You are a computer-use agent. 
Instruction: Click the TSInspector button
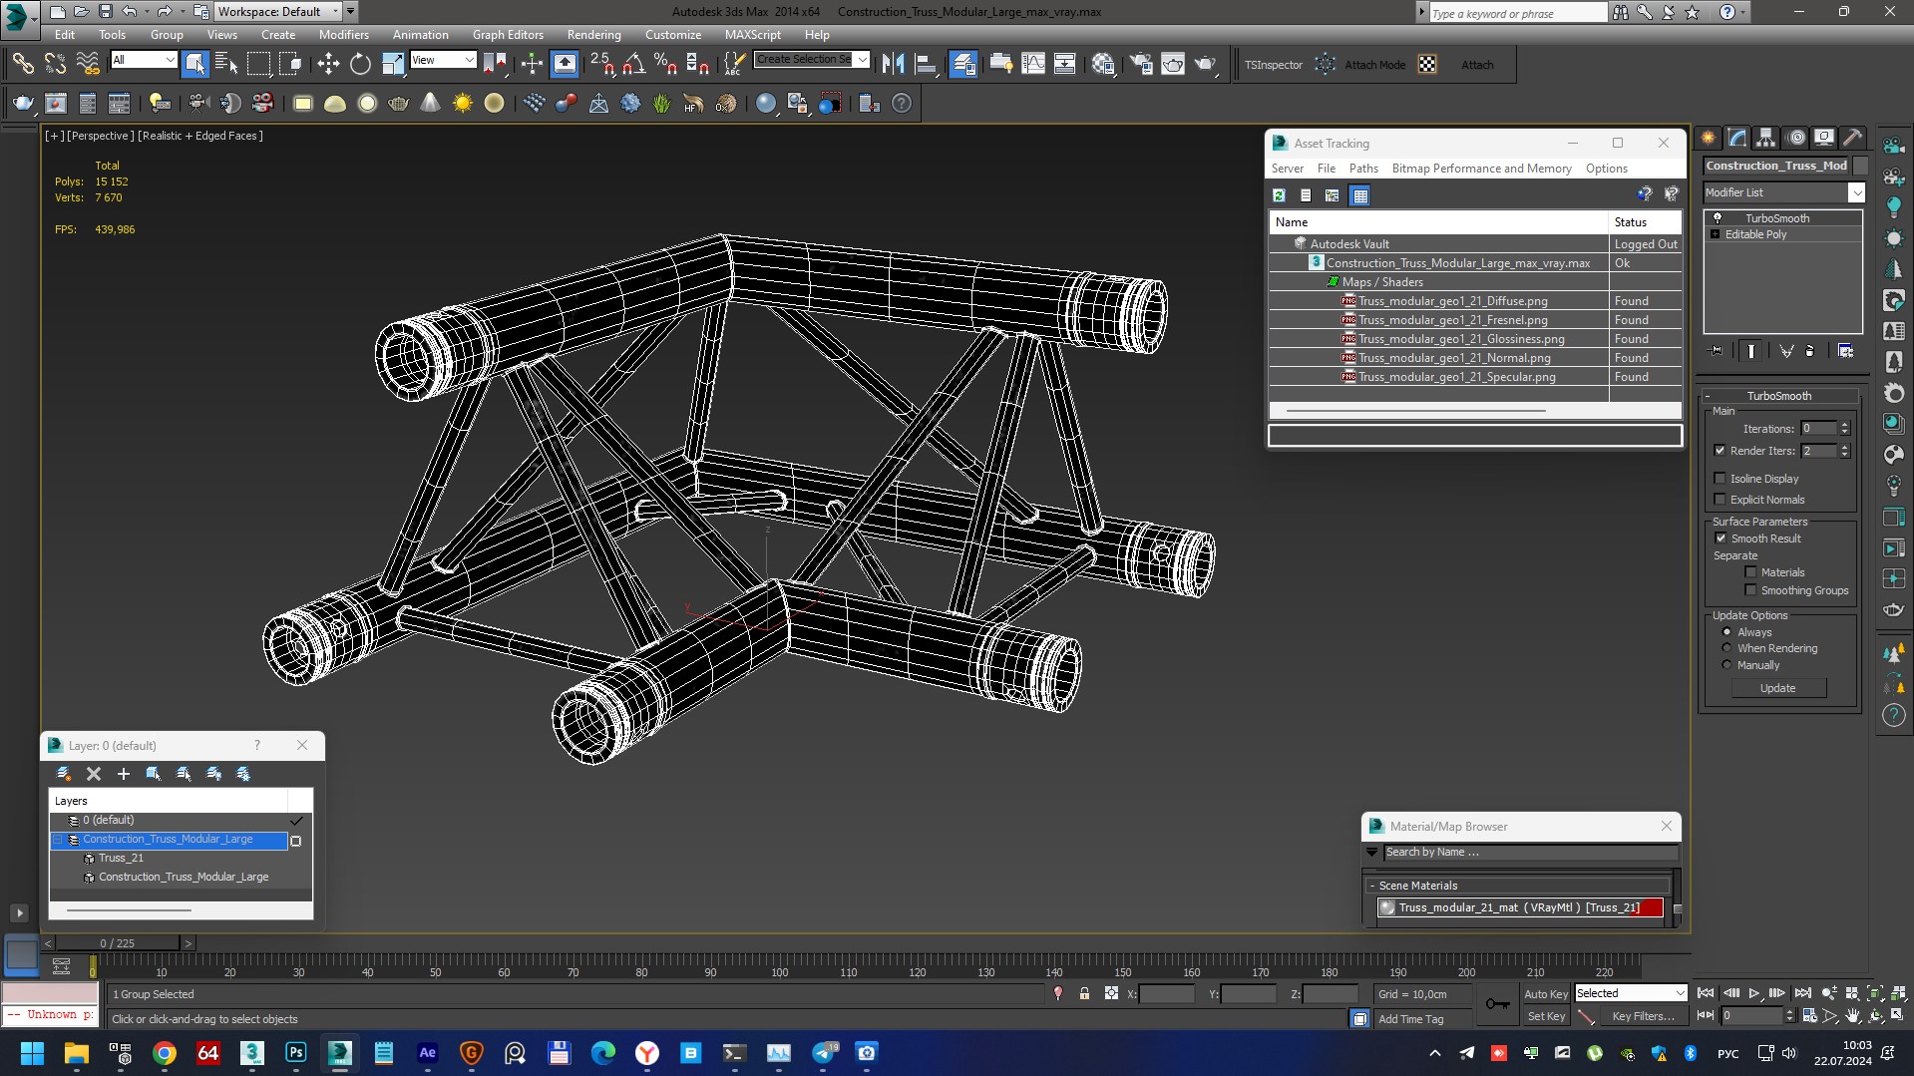tap(1273, 65)
